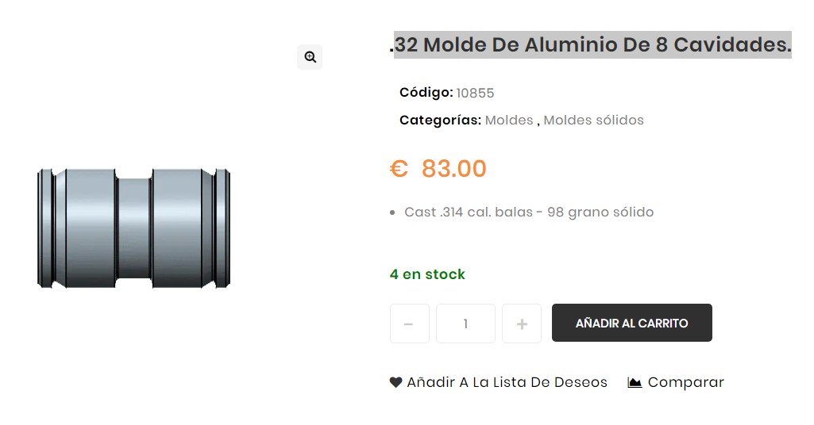Viewport: 814px width, 425px height.
Task: Click the product code number 10855
Action: (475, 93)
